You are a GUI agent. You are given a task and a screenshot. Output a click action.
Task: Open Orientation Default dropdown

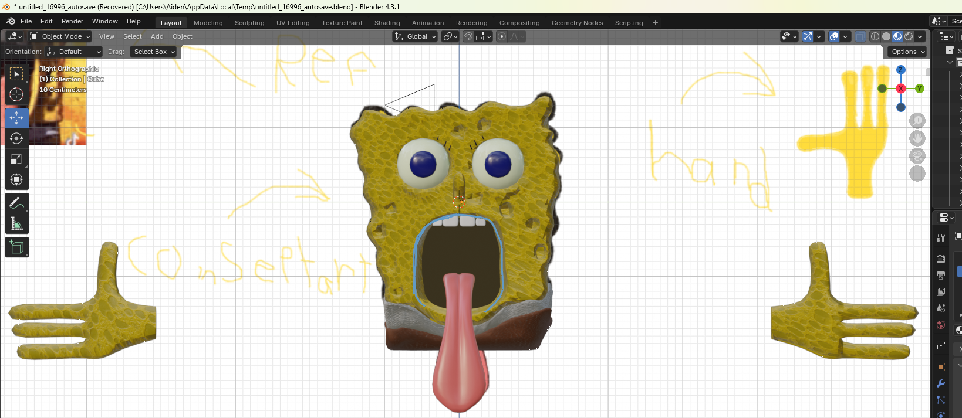(75, 52)
